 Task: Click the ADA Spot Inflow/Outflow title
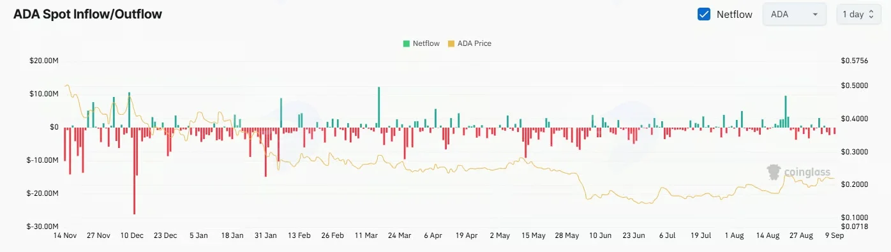(87, 14)
